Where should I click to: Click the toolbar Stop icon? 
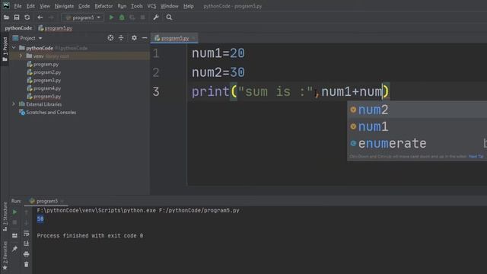coord(142,18)
